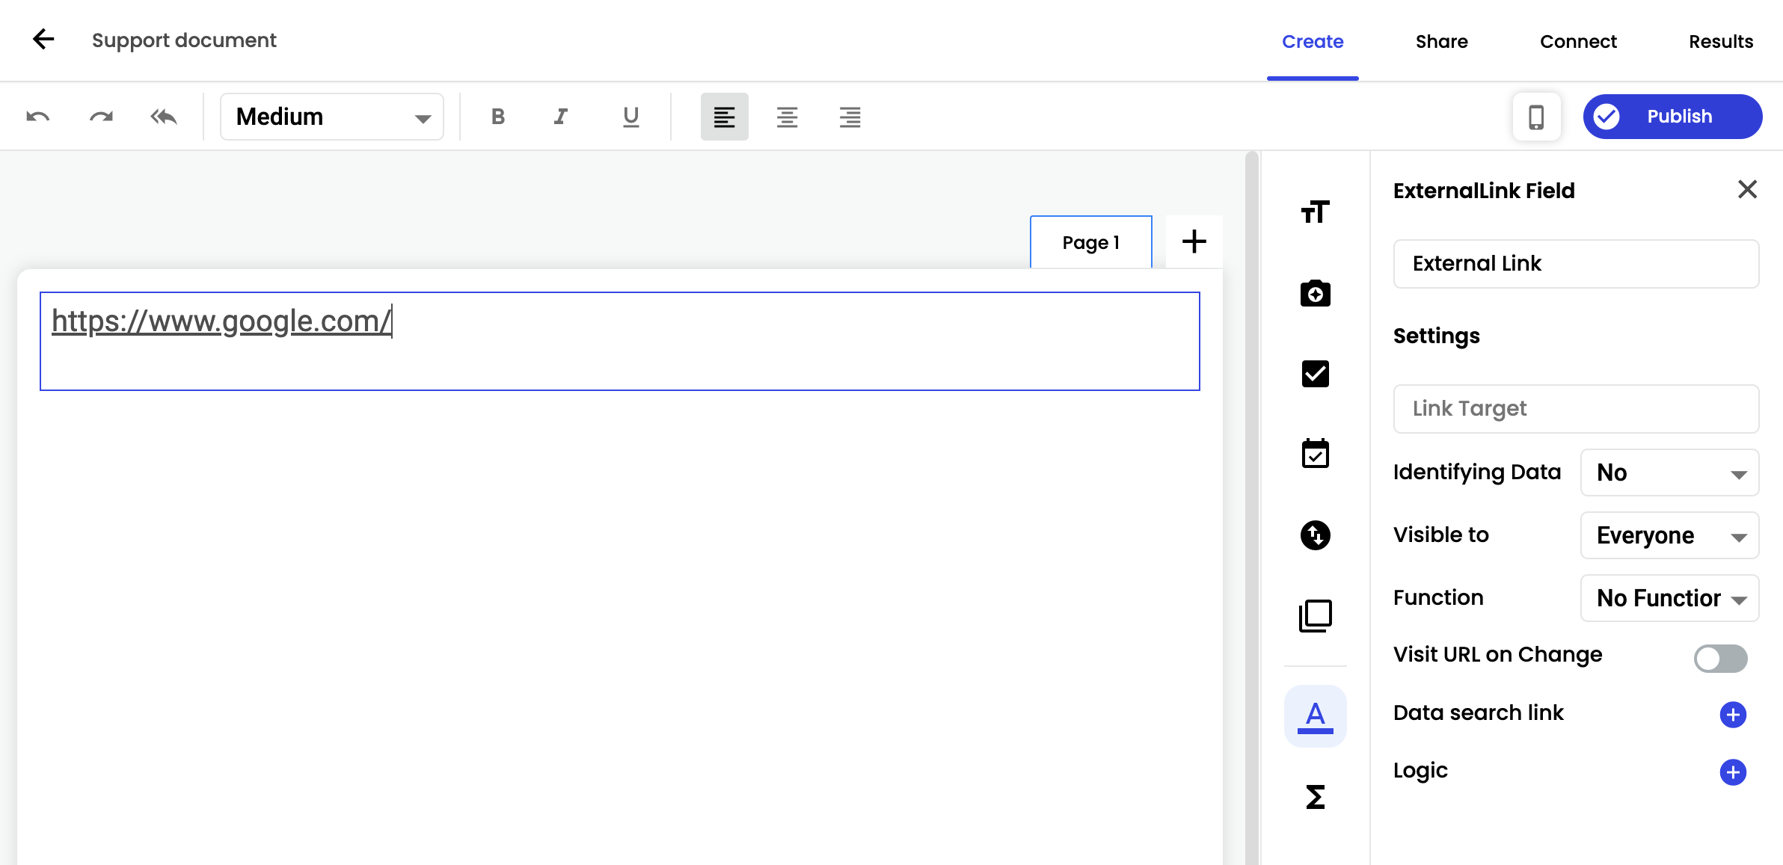This screenshot has width=1783, height=865.
Task: Toggle underline formatting
Action: point(631,117)
